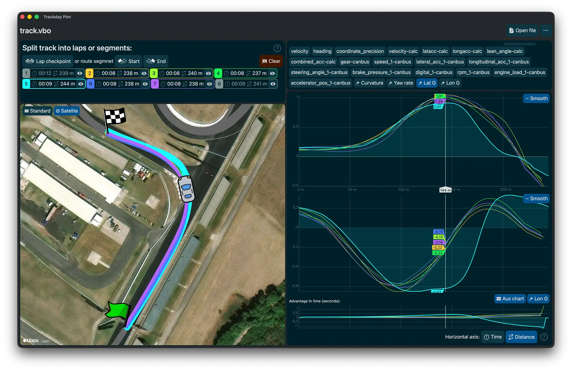This screenshot has width=572, height=371.
Task: Select the accelerator_pos_1-canbus channel
Action: pos(321,83)
